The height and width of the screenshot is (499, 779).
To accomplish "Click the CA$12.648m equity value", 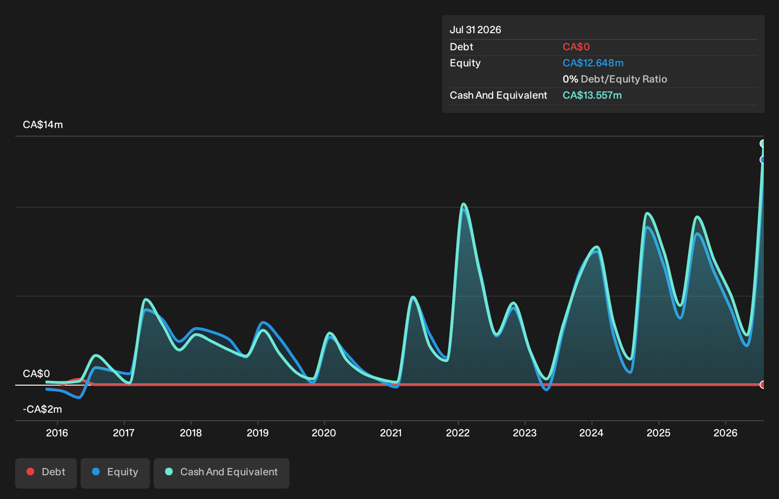I will click(593, 63).
